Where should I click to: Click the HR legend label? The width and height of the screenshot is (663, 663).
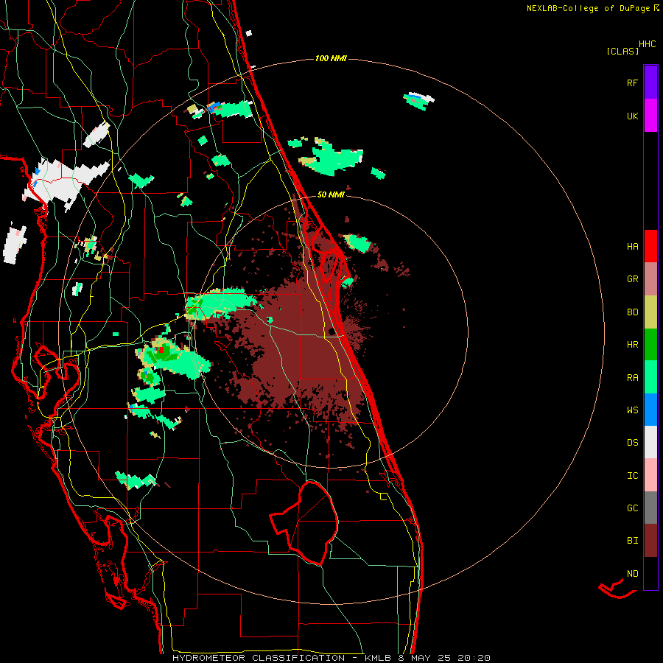(632, 345)
